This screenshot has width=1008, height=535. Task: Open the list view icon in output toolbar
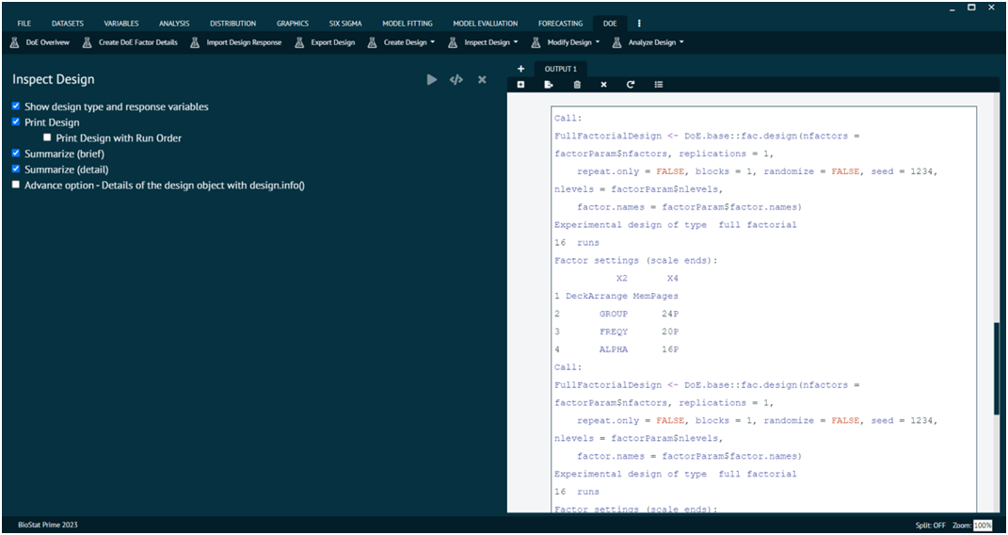coord(658,84)
